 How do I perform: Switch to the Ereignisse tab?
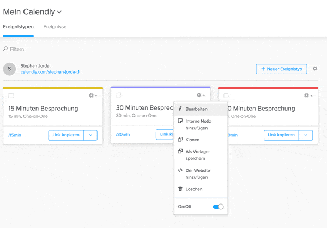click(55, 27)
